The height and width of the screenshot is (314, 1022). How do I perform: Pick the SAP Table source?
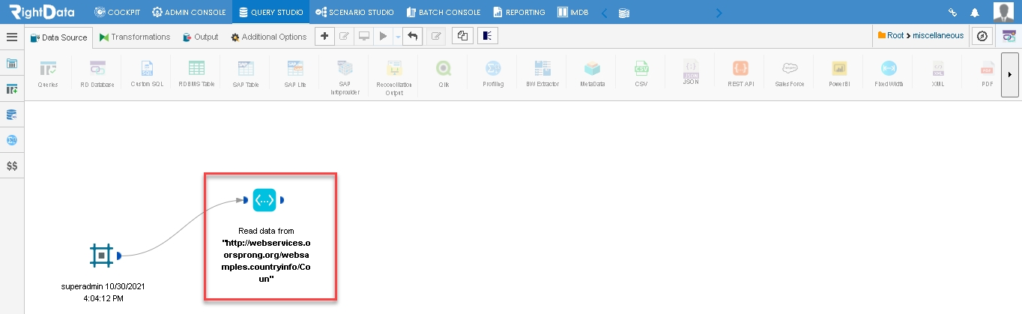246,69
